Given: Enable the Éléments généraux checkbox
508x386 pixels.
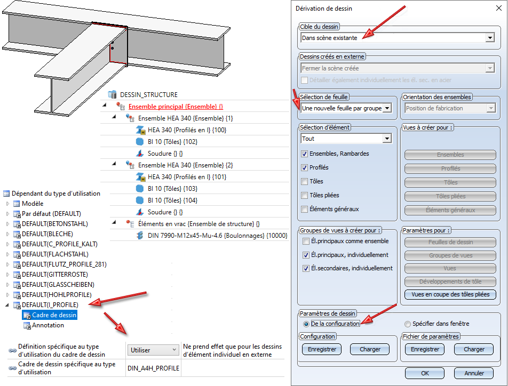Looking at the screenshot, I should tap(304, 209).
